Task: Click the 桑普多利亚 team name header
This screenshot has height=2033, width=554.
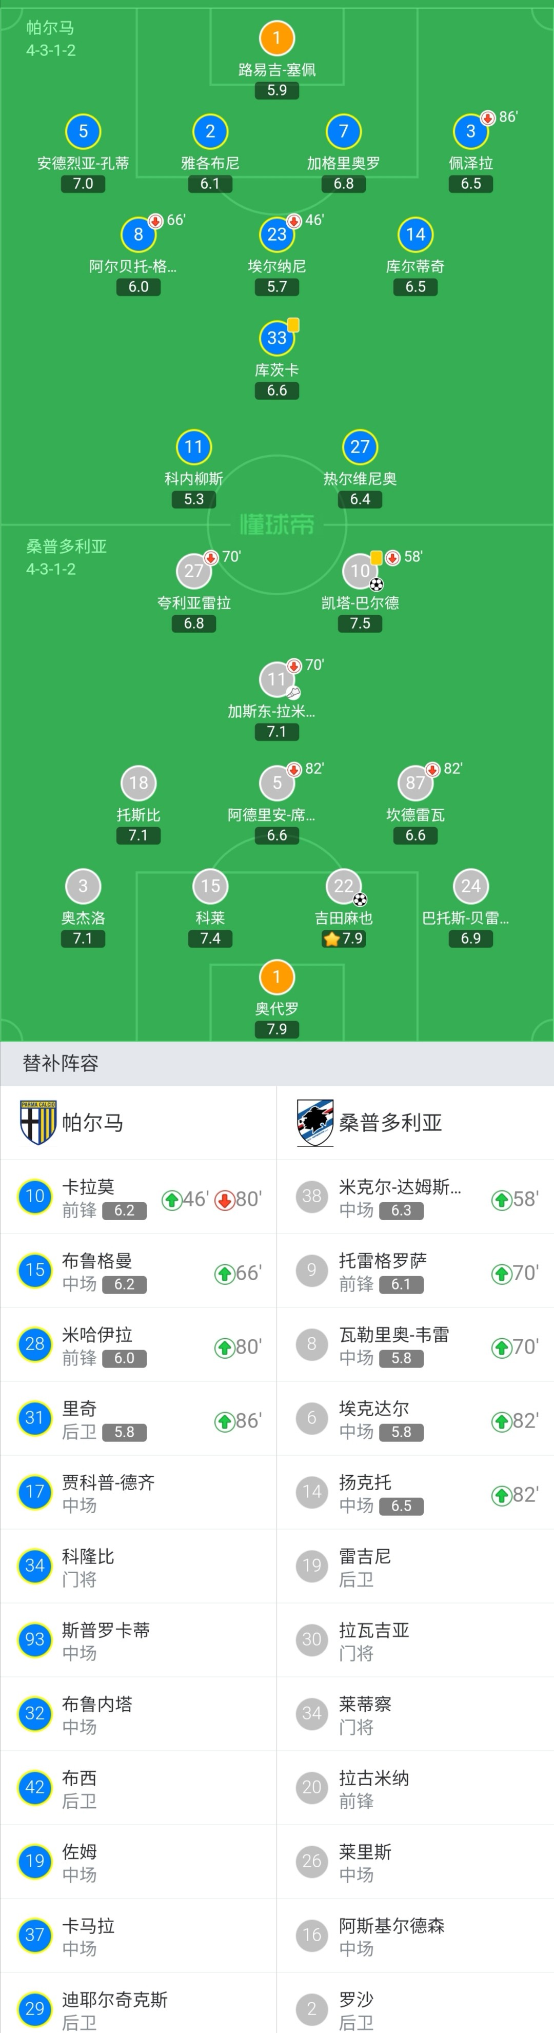Action: click(390, 1122)
